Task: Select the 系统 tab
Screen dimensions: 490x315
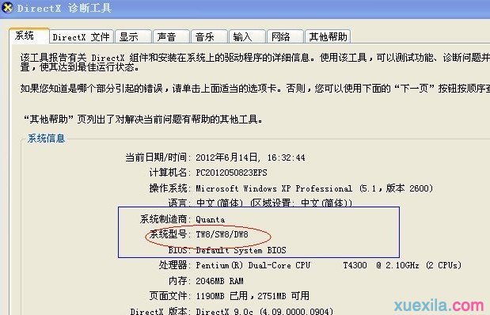Action: click(x=29, y=36)
